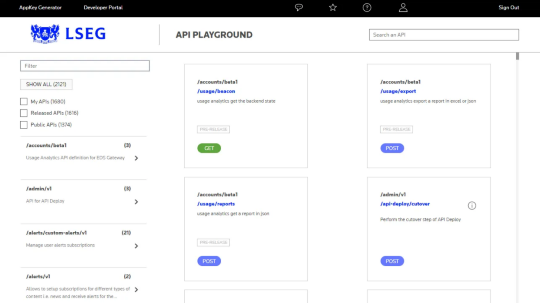Switch to the AppKey Generator
This screenshot has height=303, width=540.
pos(40,7)
